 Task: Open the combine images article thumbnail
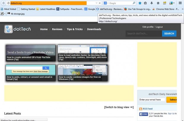pyautogui.click(x=83, y=73)
